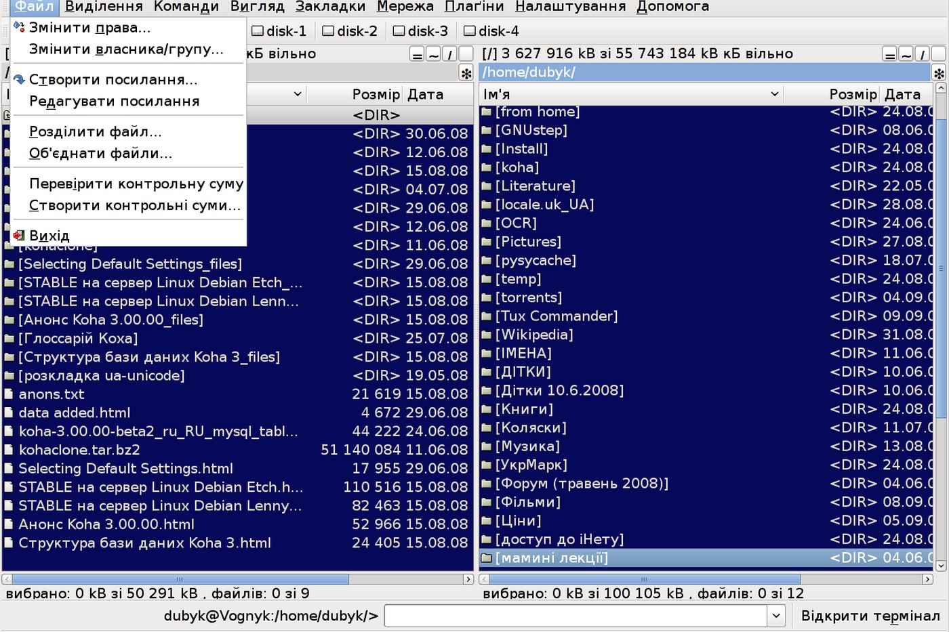The width and height of the screenshot is (949, 632).
Task: Click the sort arrow in the left panel's name column
Action: point(298,94)
